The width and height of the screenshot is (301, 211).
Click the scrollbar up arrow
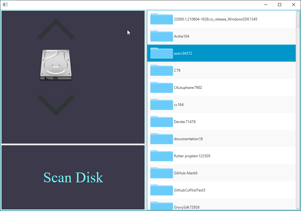click(298, 12)
